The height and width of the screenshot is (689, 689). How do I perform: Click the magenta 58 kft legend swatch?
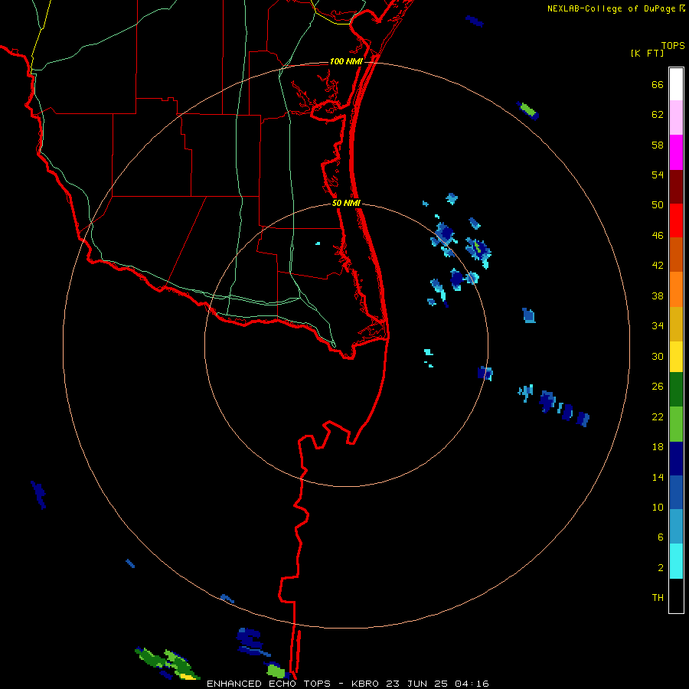click(x=676, y=152)
